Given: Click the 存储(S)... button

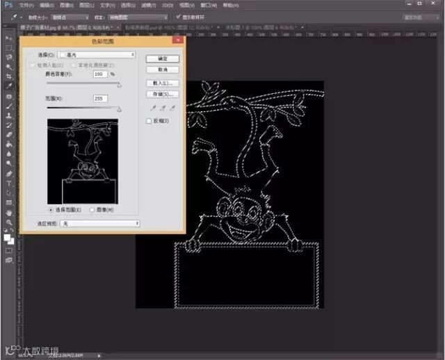Looking at the screenshot, I should 163,95.
